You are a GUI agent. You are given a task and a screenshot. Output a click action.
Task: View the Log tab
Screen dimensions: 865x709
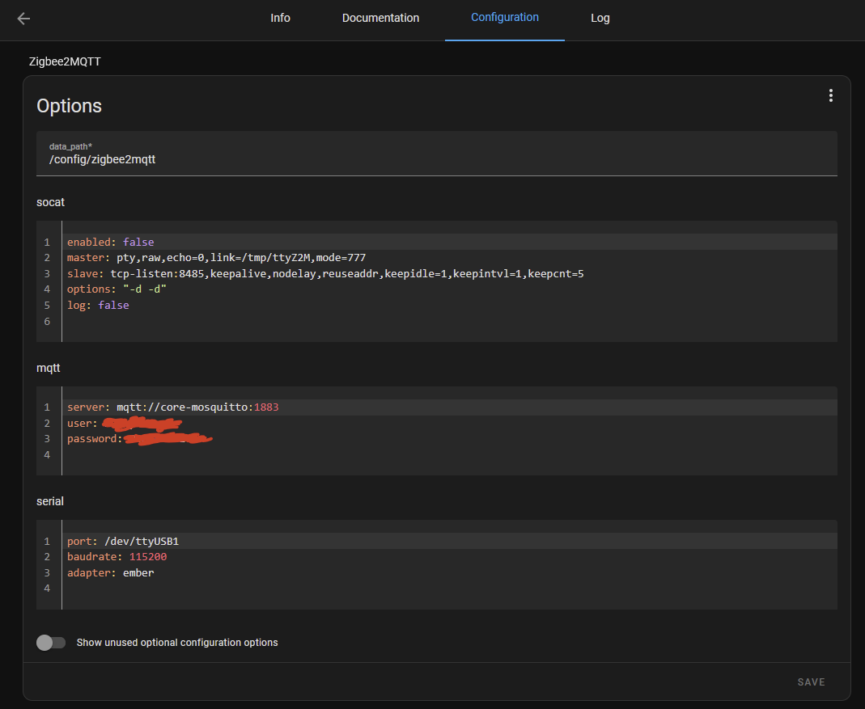pos(600,19)
